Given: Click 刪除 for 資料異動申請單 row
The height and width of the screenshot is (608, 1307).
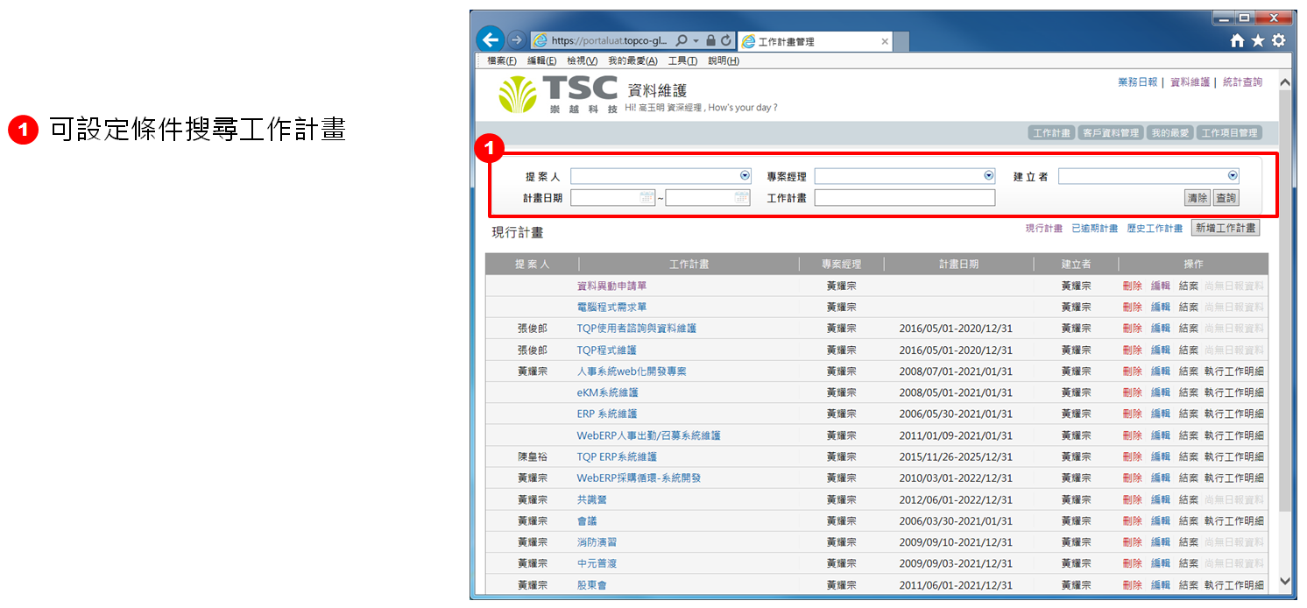Looking at the screenshot, I should coord(1132,286).
